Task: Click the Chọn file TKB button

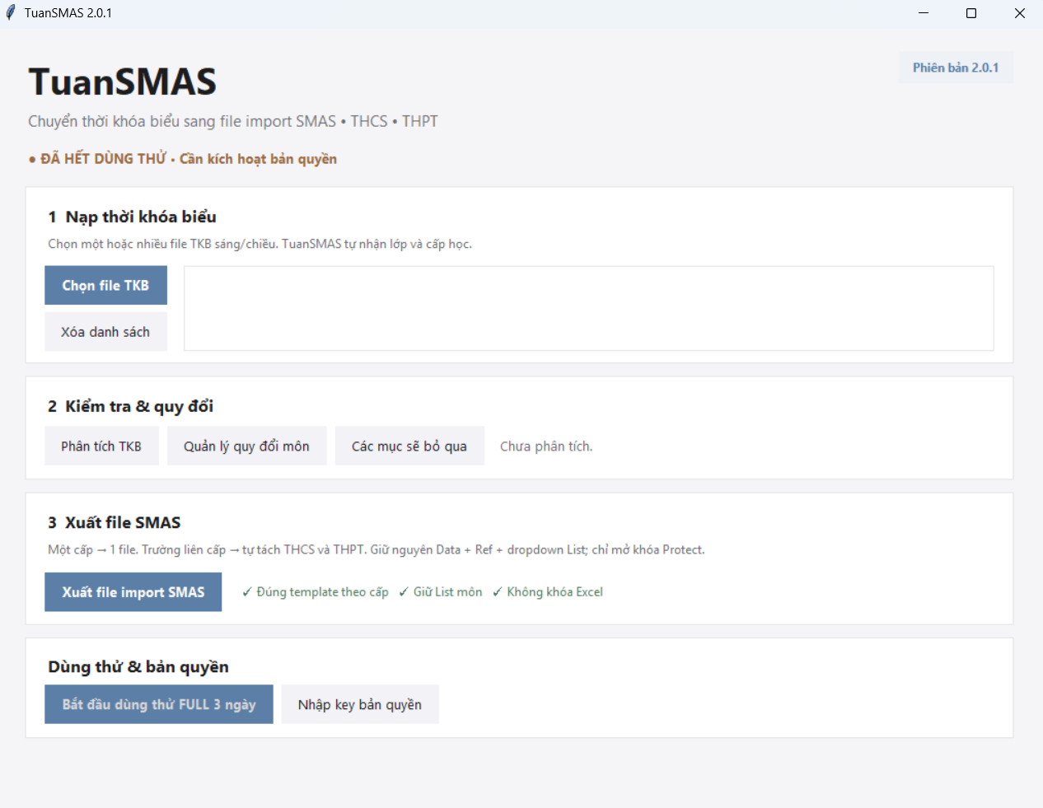Action: click(105, 285)
